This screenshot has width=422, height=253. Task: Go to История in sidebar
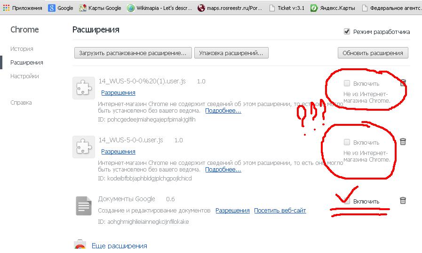tap(22, 49)
